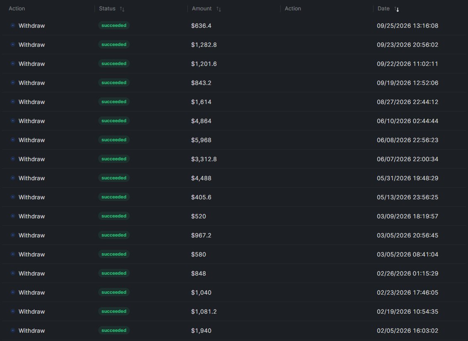
Task: Select the $520 amount cell
Action: click(199, 217)
